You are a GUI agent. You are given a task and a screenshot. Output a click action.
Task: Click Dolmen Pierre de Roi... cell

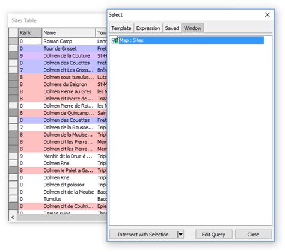pos(69,106)
